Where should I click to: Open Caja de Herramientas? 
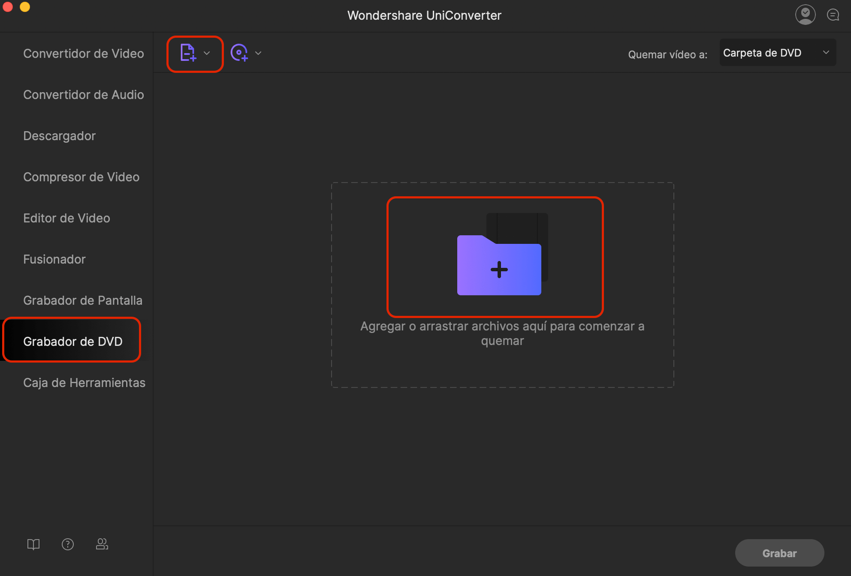[84, 383]
